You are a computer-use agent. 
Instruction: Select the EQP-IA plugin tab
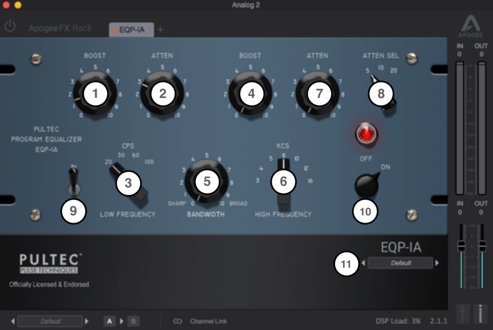click(131, 30)
